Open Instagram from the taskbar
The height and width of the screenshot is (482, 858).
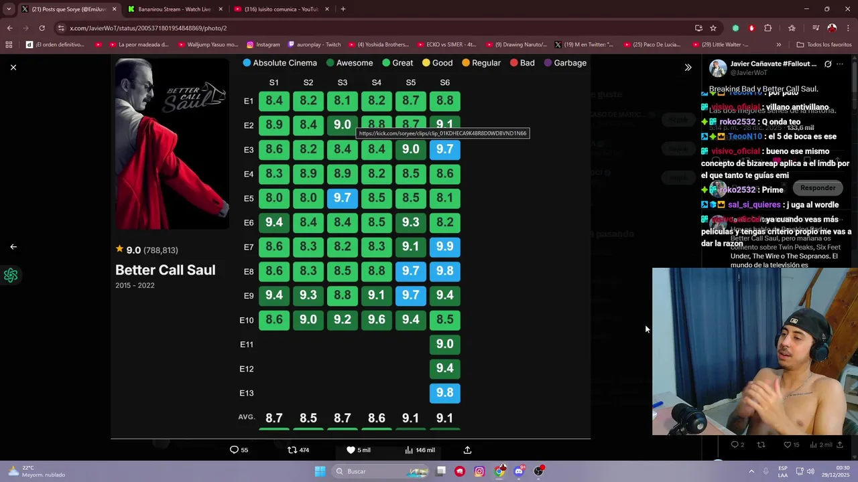tap(479, 471)
